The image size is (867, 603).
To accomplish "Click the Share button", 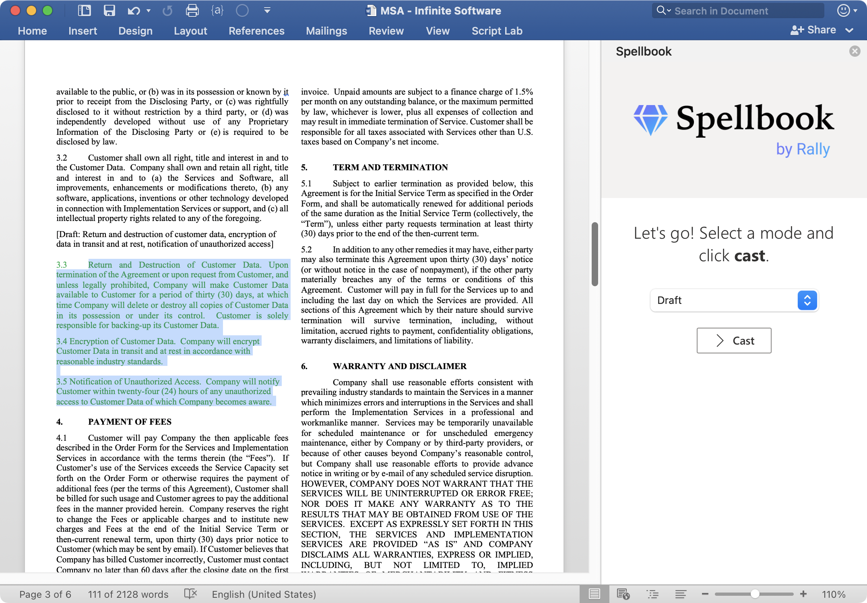I will 813,30.
